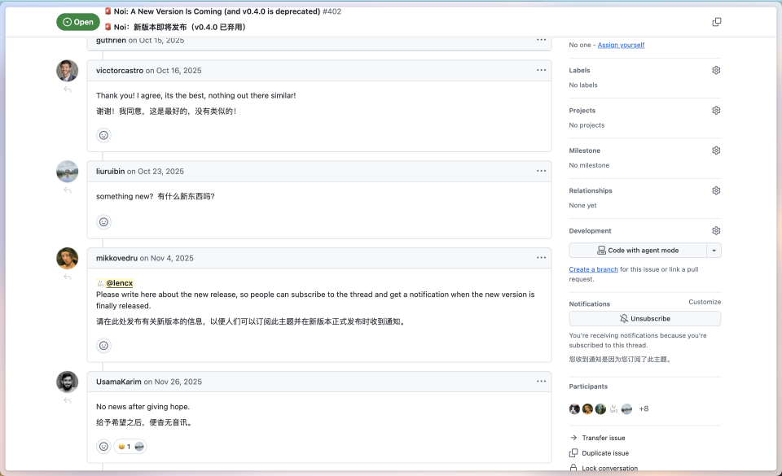
Task: Open mikkovedru username link
Action: click(116, 258)
